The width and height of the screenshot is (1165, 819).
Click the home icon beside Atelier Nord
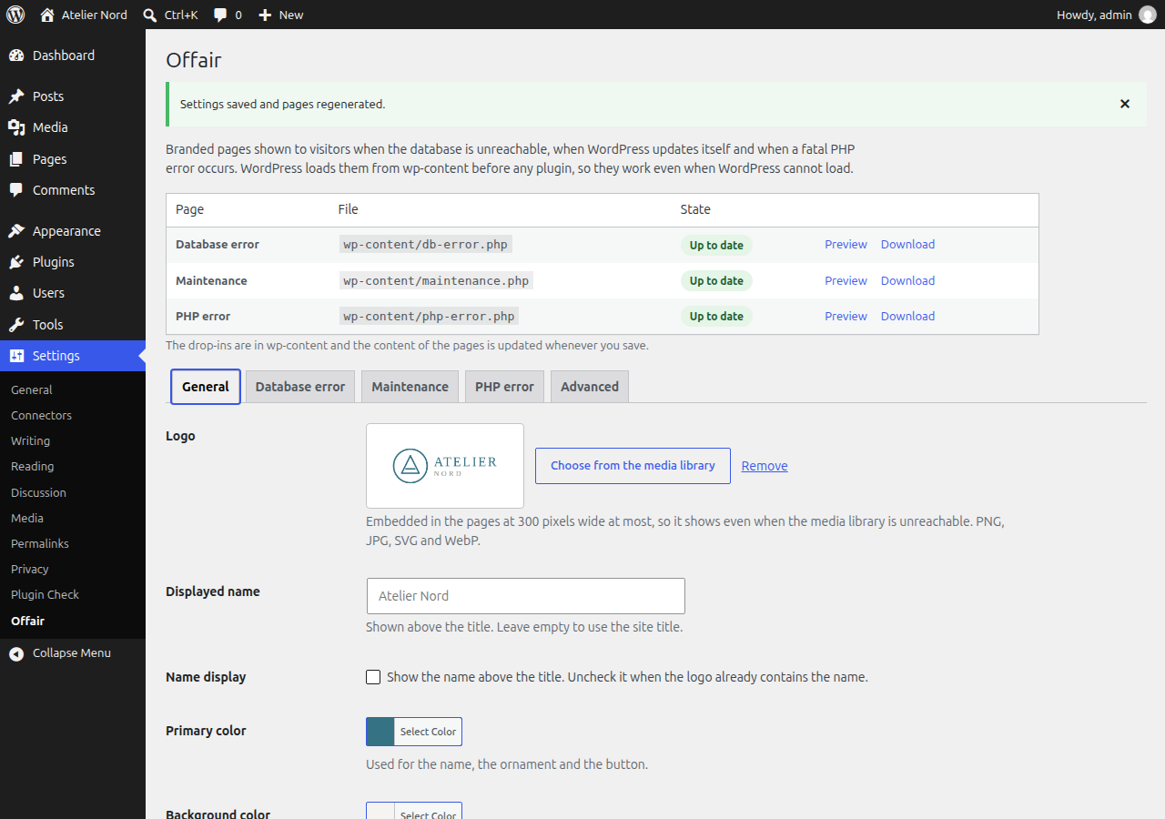click(x=47, y=15)
